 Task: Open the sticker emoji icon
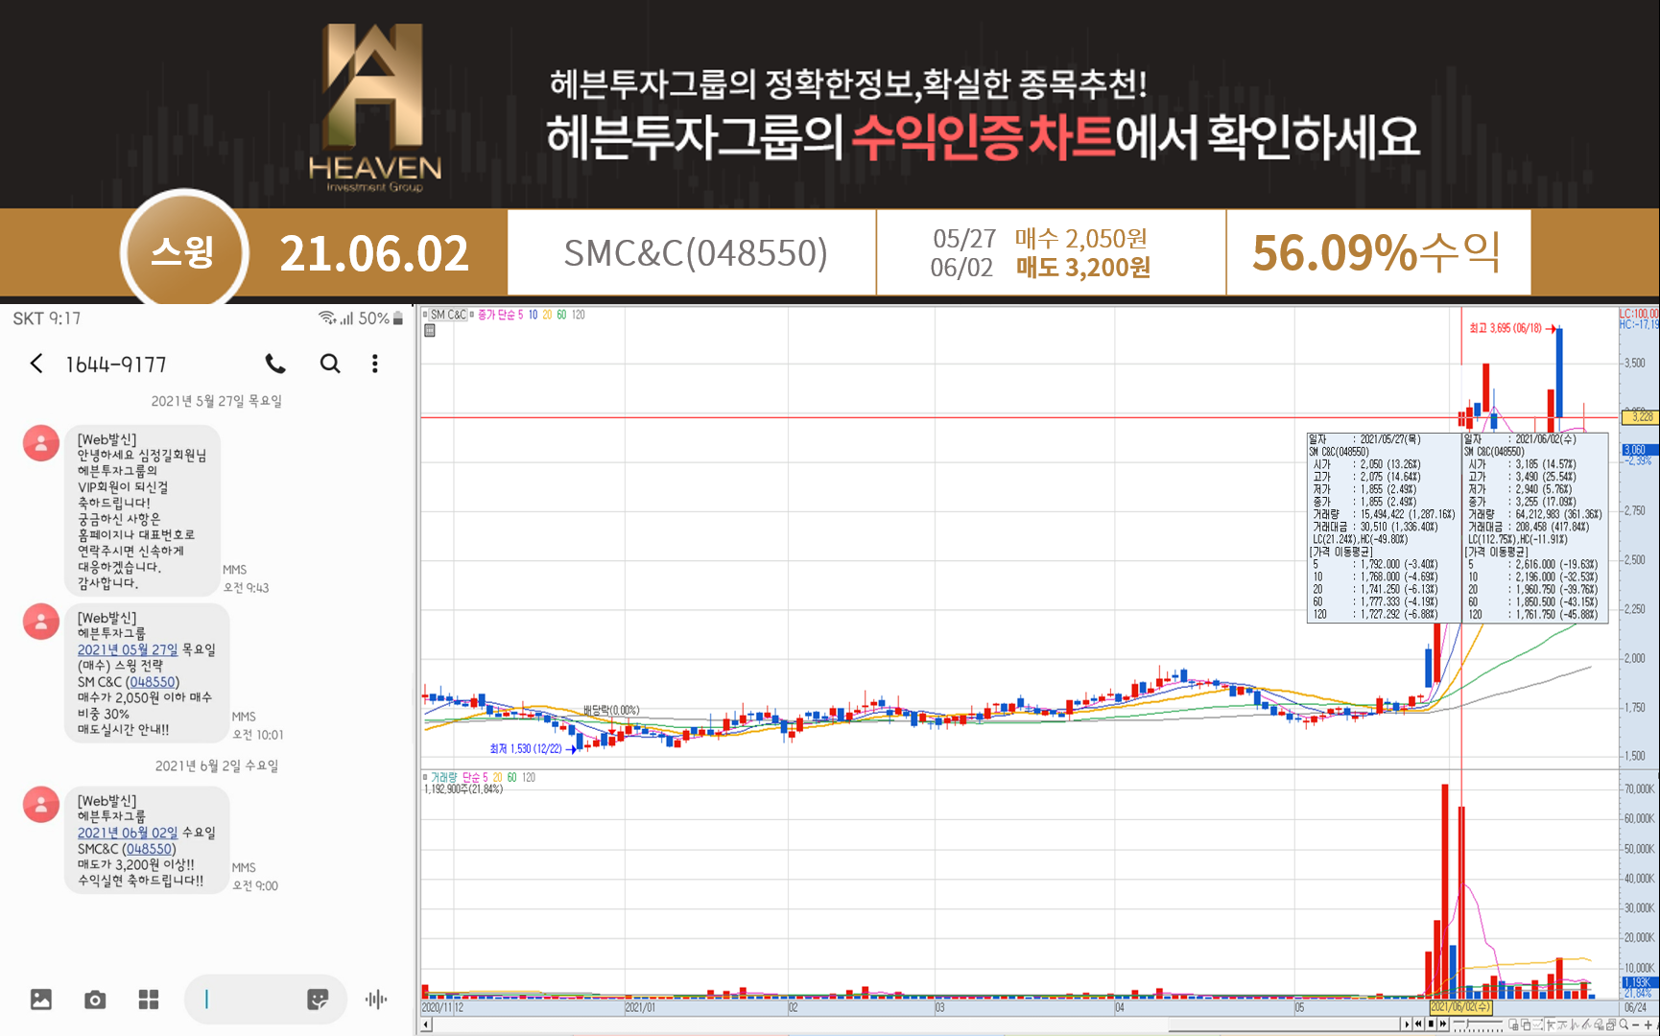click(x=318, y=1000)
